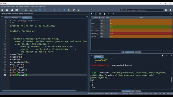Close the untitled1.py editor tab
This screenshot has height=97, width=173.
31,17
